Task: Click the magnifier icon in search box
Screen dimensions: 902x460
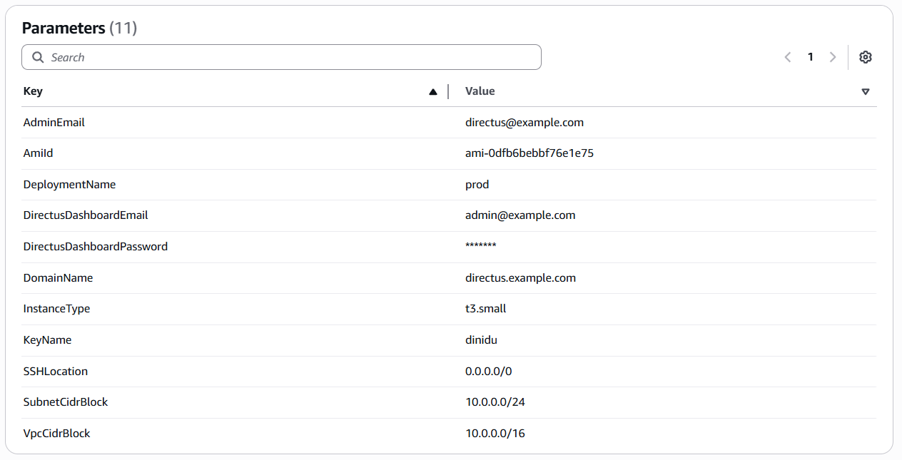Action: (38, 57)
